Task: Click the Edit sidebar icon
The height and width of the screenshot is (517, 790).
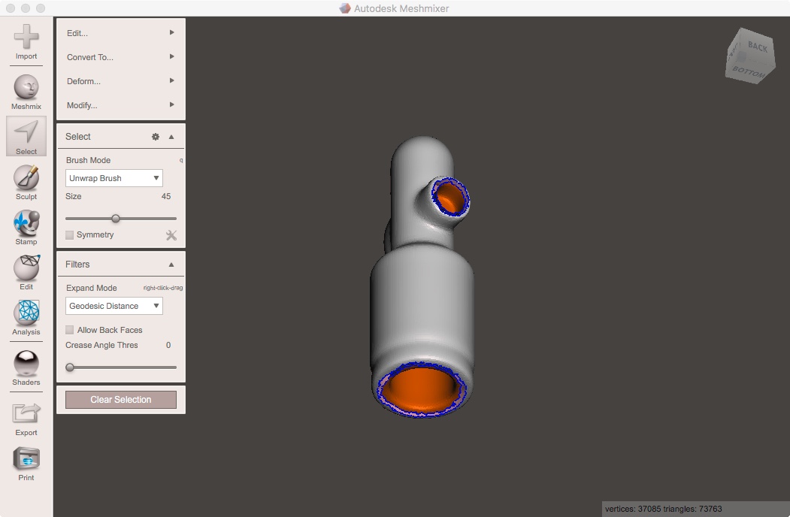Action: (x=26, y=271)
